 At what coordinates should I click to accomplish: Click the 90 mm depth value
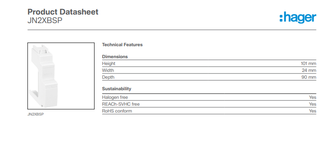click(309, 77)
